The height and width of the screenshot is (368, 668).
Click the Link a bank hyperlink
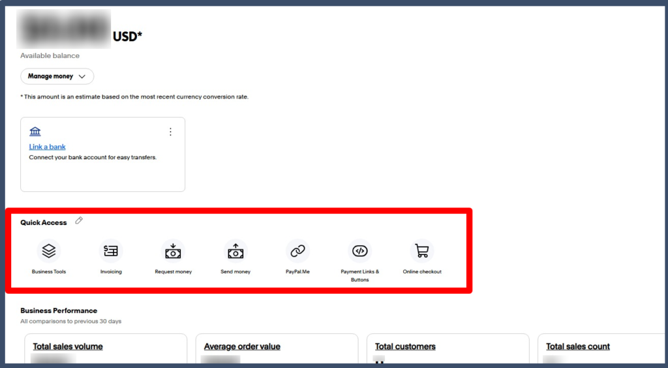[x=48, y=147]
